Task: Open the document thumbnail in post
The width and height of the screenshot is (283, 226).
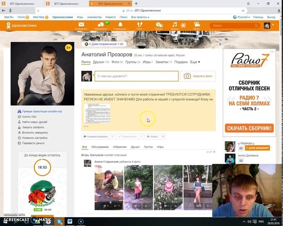Action: click(x=97, y=114)
